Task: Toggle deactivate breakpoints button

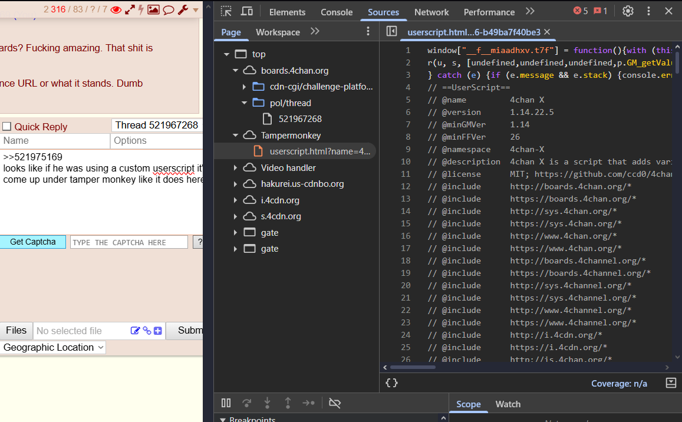Action: point(335,403)
